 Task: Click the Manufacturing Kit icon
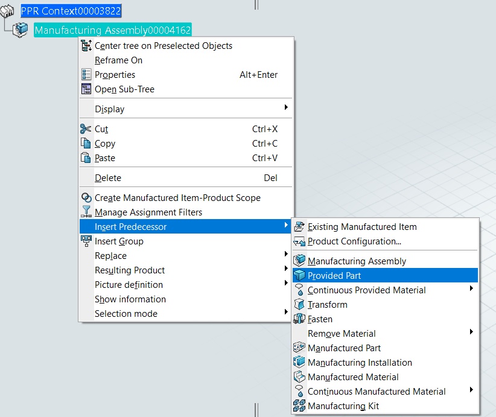299,406
